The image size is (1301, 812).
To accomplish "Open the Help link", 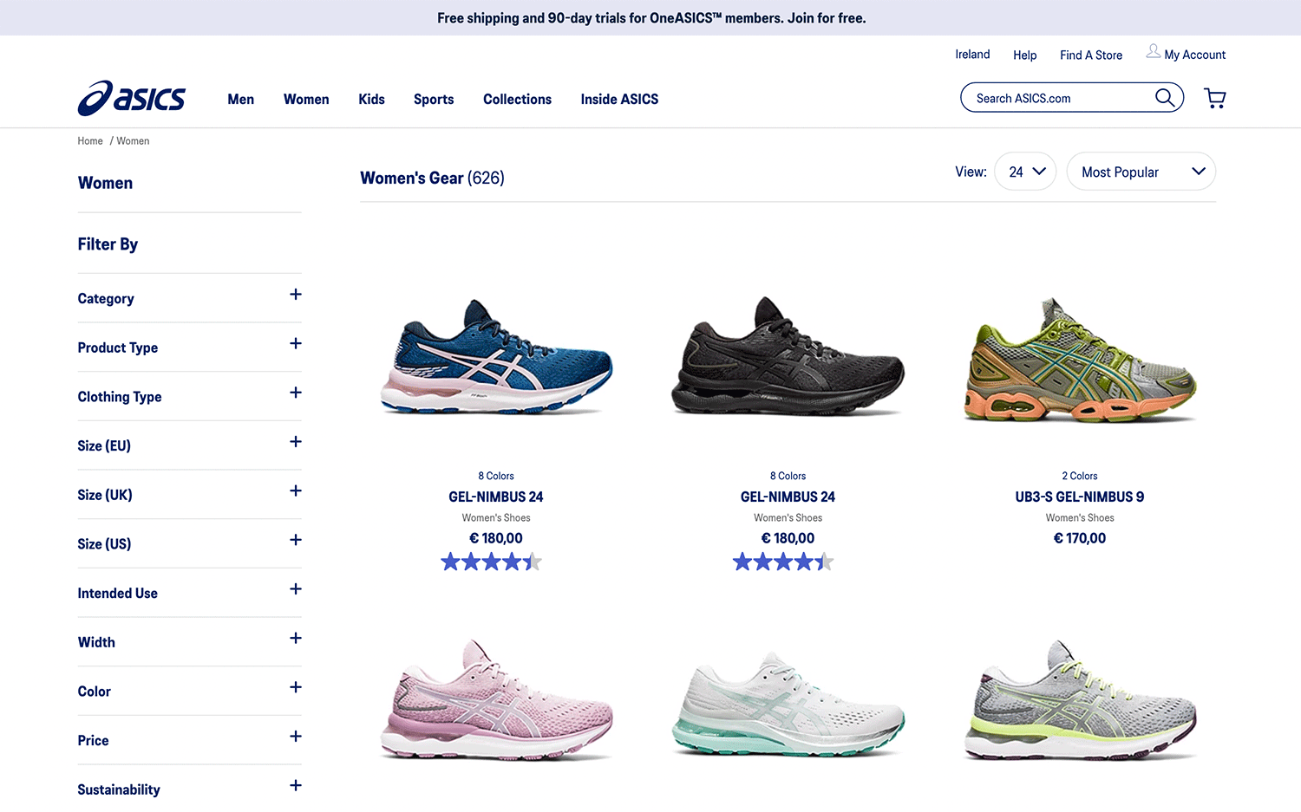I will [1024, 55].
